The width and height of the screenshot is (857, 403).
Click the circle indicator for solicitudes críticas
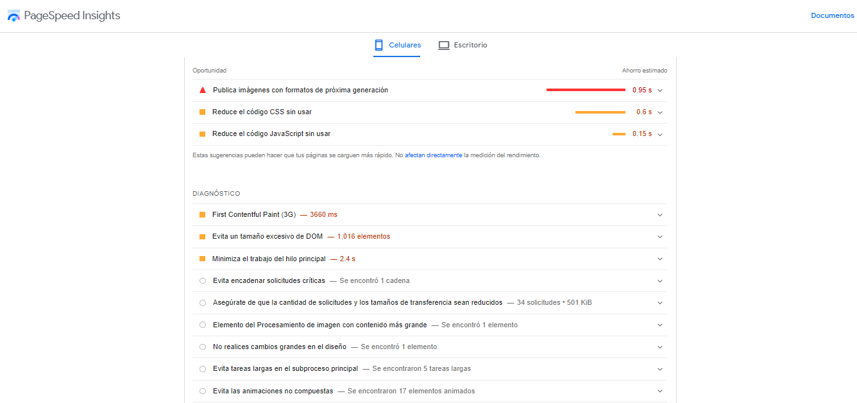point(202,280)
